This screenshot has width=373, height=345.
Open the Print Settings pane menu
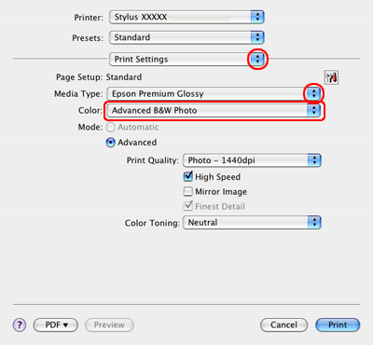[x=186, y=59]
